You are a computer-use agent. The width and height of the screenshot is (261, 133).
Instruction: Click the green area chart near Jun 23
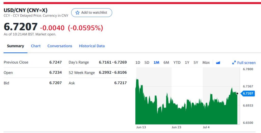[176, 114]
